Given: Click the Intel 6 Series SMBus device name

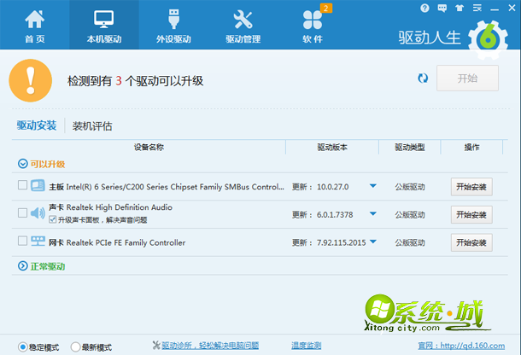Looking at the screenshot, I should [x=167, y=187].
